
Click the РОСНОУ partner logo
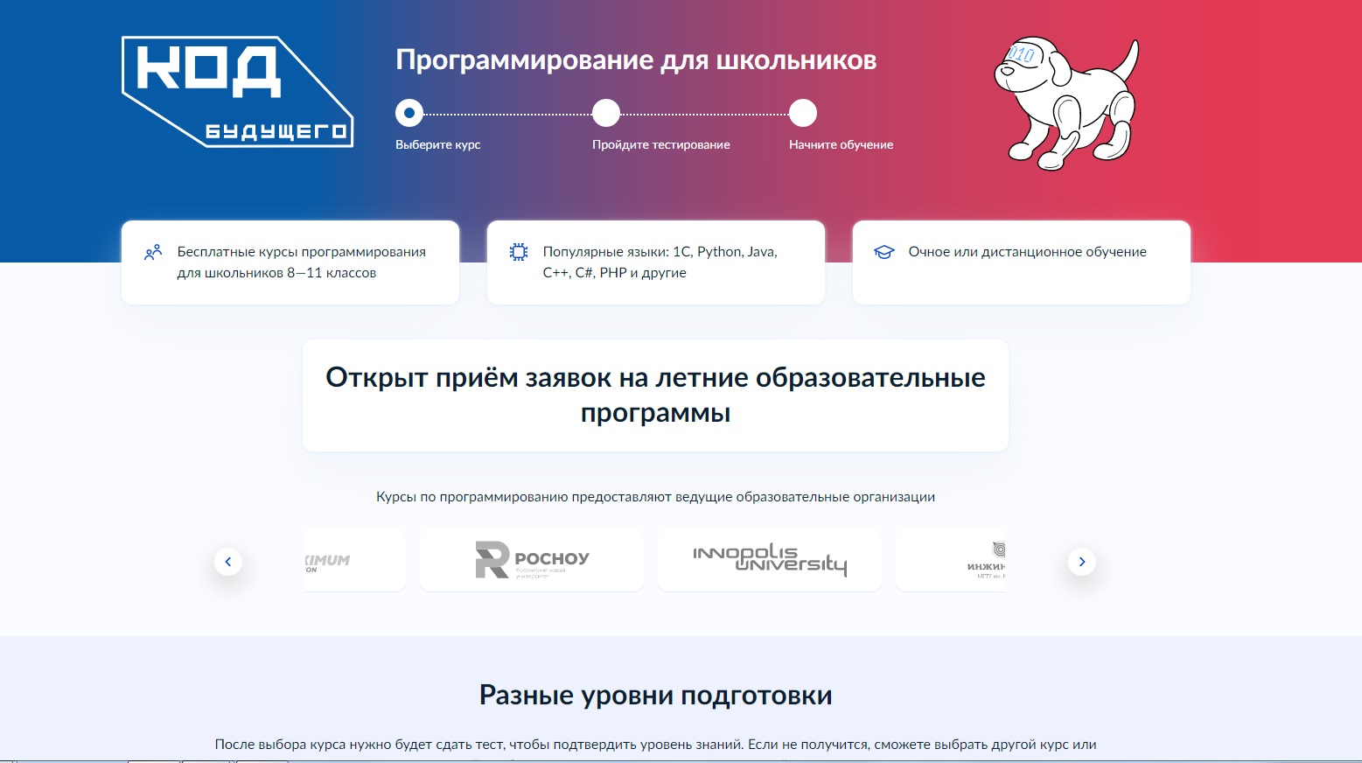(531, 559)
